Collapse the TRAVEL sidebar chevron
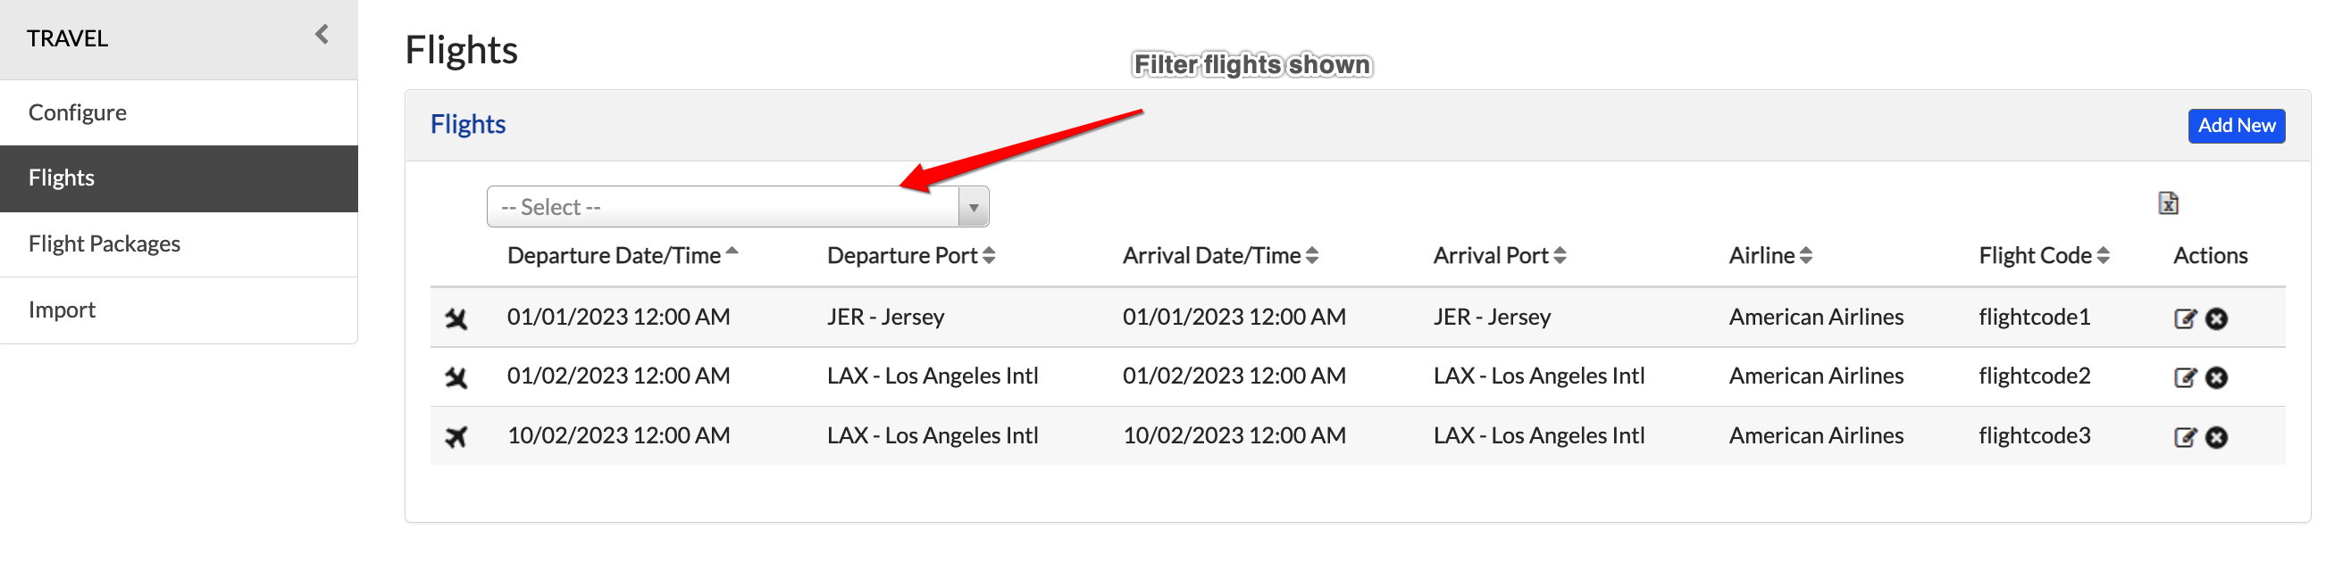 coord(322,34)
